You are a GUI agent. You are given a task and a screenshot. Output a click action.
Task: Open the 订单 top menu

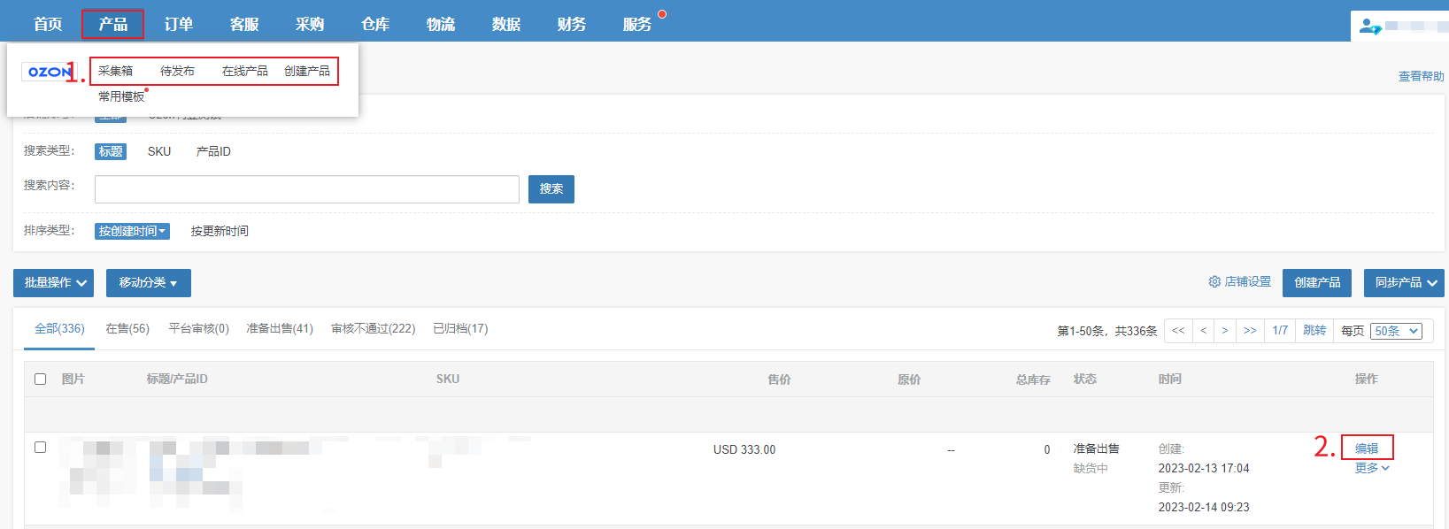179,24
